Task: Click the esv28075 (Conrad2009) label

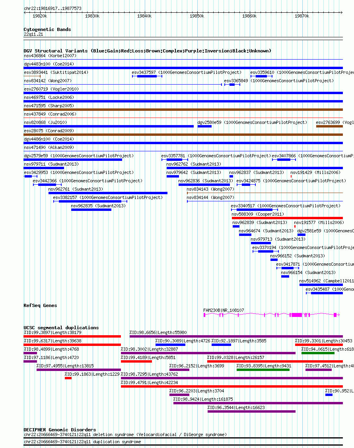Action: 49,131
